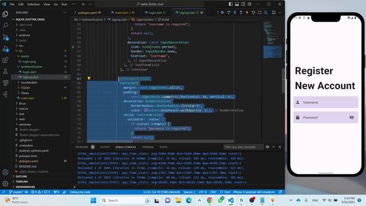Open pubspec.yaml in the explorer tree
366x206 pixels.
coord(28,161)
